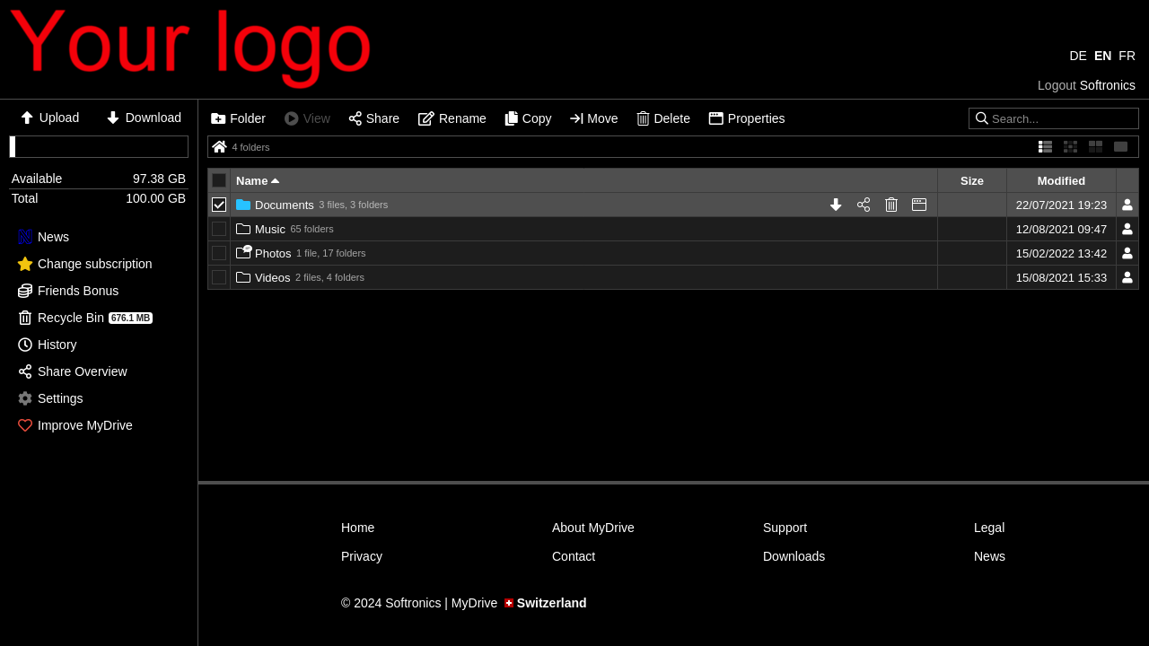Download Documents via row arrow icon
Screen dimensions: 1149x646
coord(836,205)
